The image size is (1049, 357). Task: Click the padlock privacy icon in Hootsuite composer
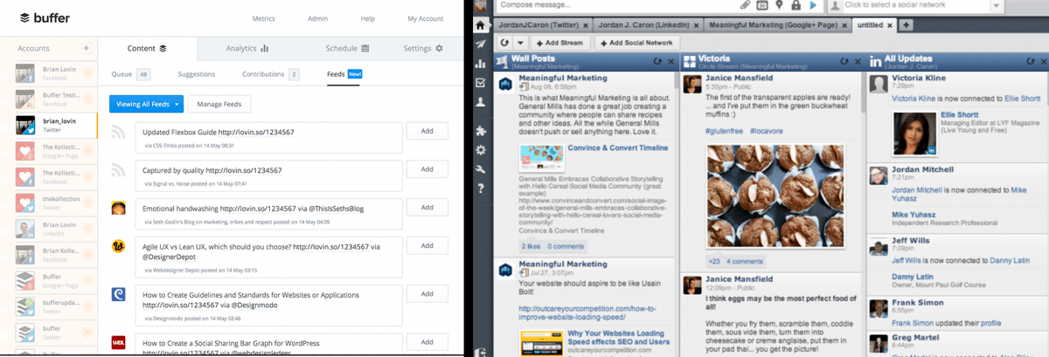pyautogui.click(x=795, y=5)
